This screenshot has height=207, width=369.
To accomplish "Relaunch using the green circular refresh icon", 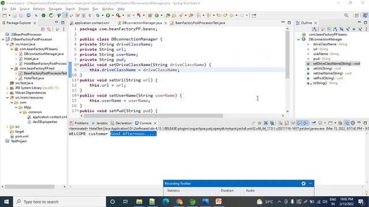I will coord(51,16).
